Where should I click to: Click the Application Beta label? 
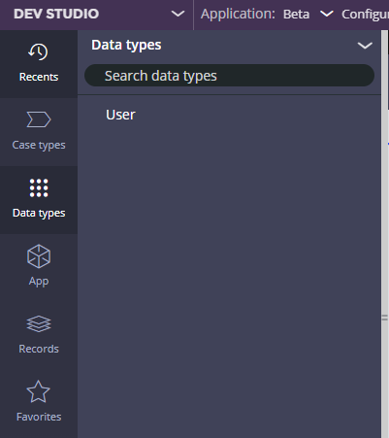255,14
